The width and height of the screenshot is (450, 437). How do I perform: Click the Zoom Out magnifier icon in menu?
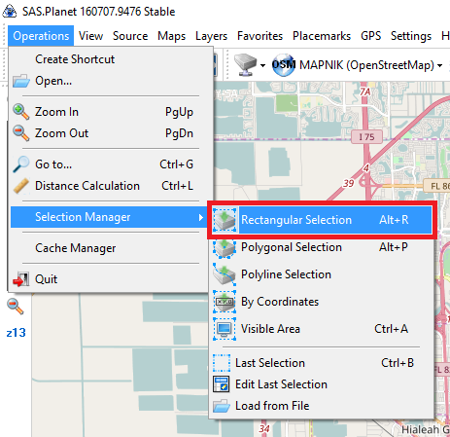(x=21, y=133)
